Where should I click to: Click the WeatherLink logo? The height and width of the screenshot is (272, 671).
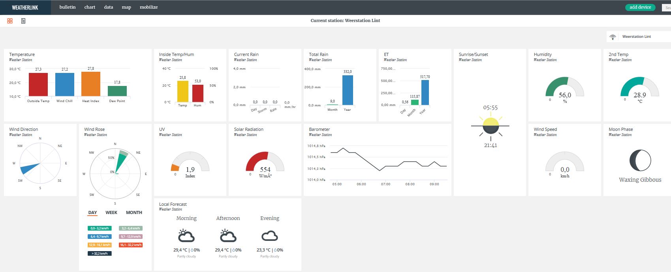(25, 7)
